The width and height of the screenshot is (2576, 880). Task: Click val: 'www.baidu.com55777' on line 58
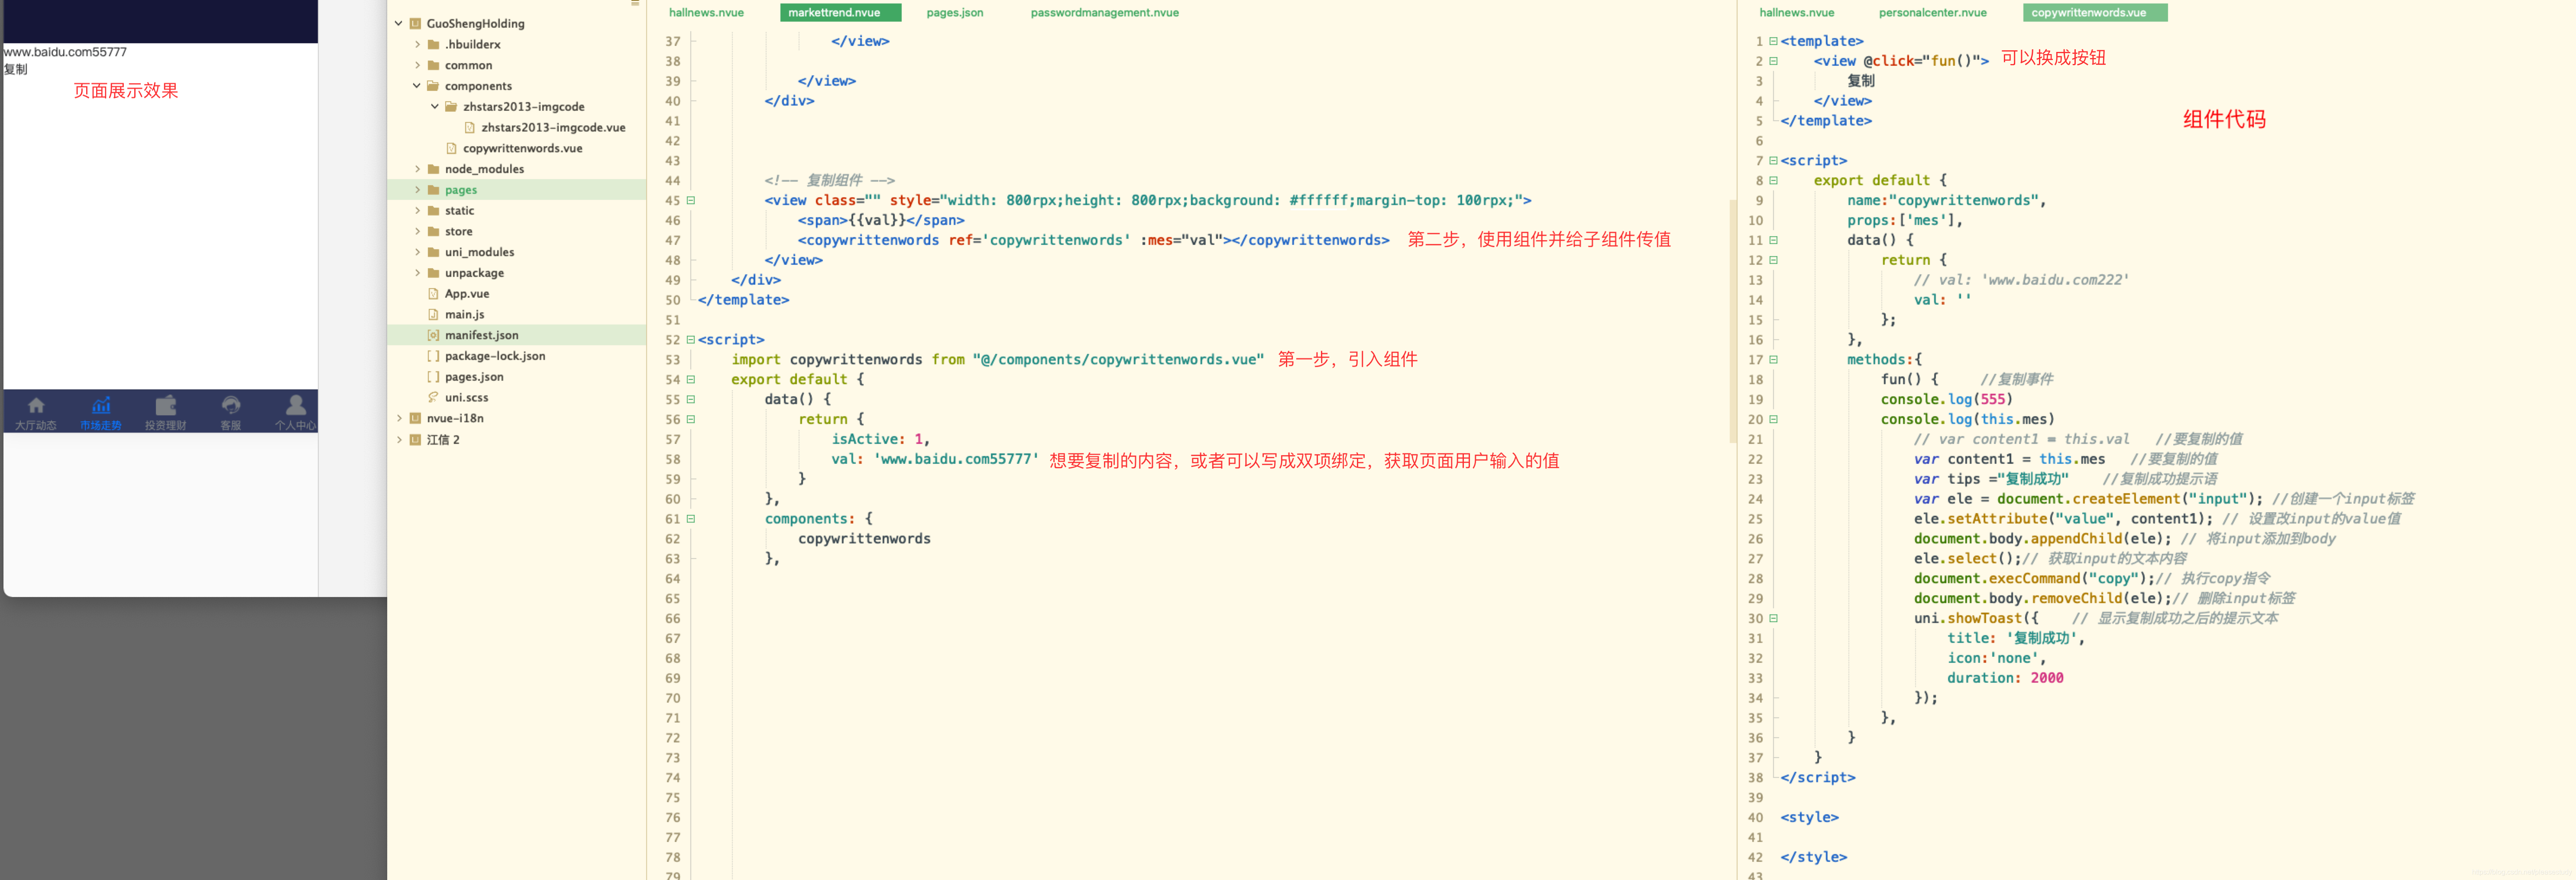[934, 459]
